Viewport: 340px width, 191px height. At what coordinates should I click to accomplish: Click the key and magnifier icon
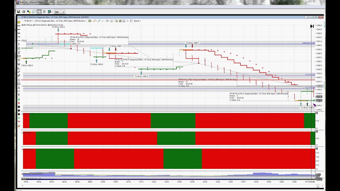29,12
